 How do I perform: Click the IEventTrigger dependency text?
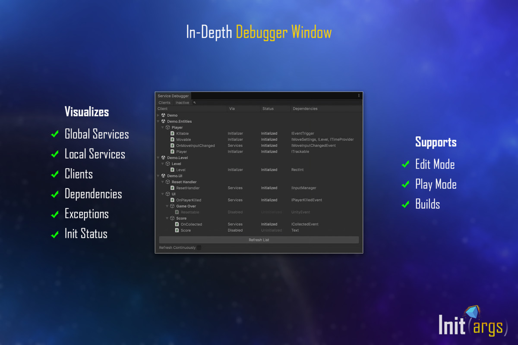[x=303, y=133]
